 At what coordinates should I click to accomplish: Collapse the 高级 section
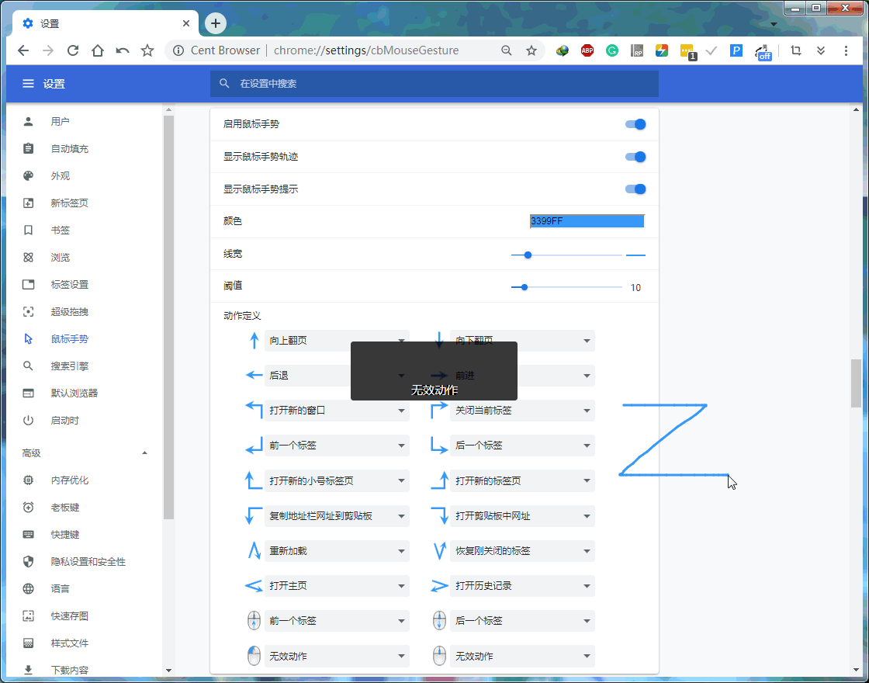144,453
